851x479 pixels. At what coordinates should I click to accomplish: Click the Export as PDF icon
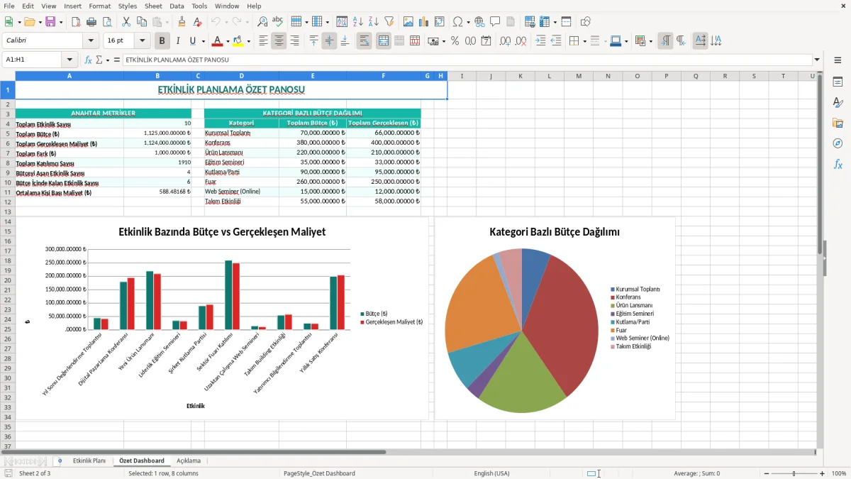[76, 22]
